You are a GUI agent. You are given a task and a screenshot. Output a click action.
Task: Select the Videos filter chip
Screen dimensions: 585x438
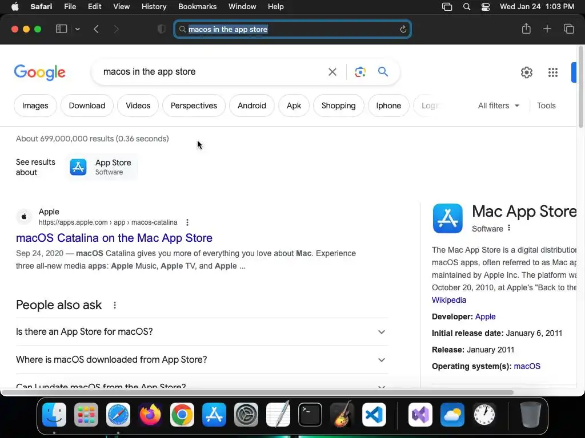(x=138, y=106)
